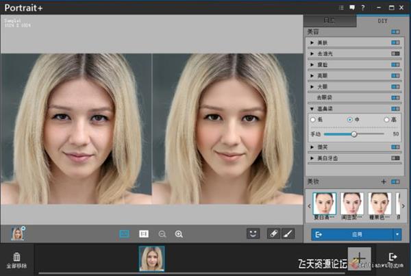411x276 pixels.
Task: Click the trash can remove-all icon
Action: [16, 257]
